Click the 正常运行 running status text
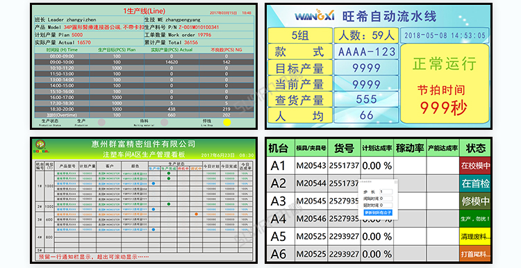This screenshot has width=521, height=268. (445, 63)
